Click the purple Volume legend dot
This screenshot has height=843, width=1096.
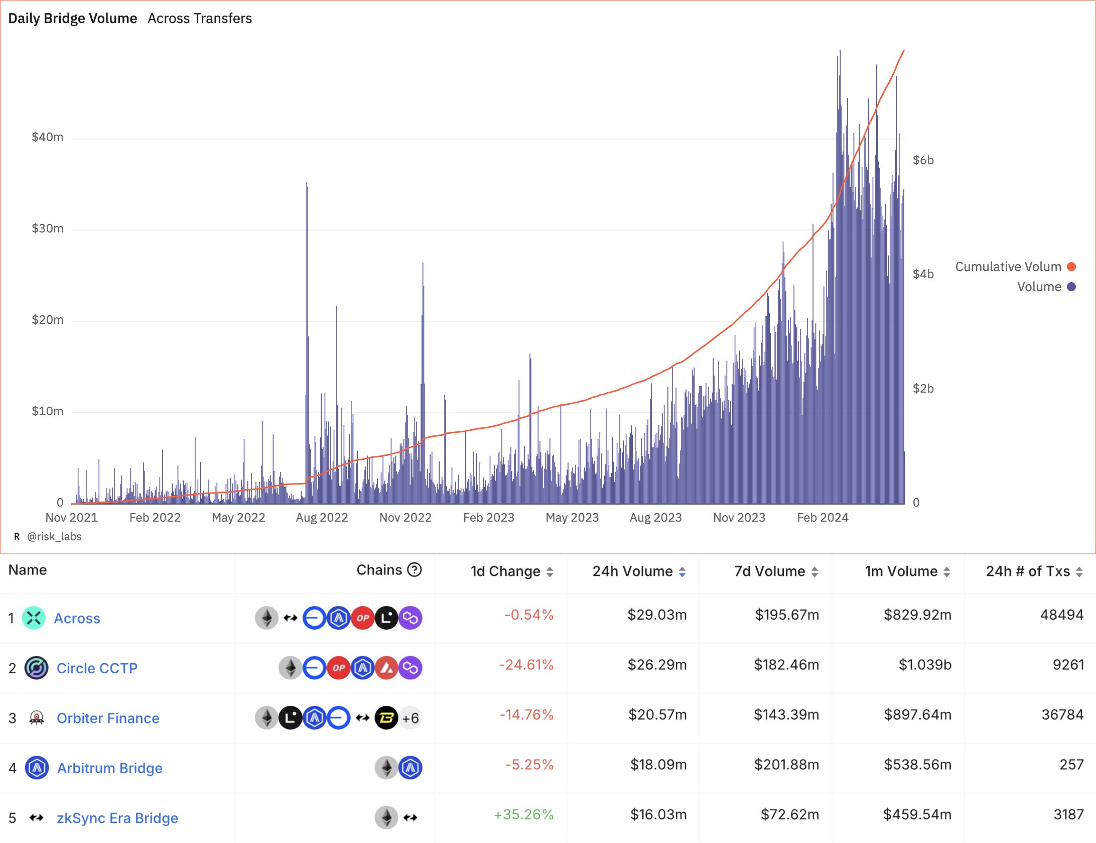point(1071,287)
